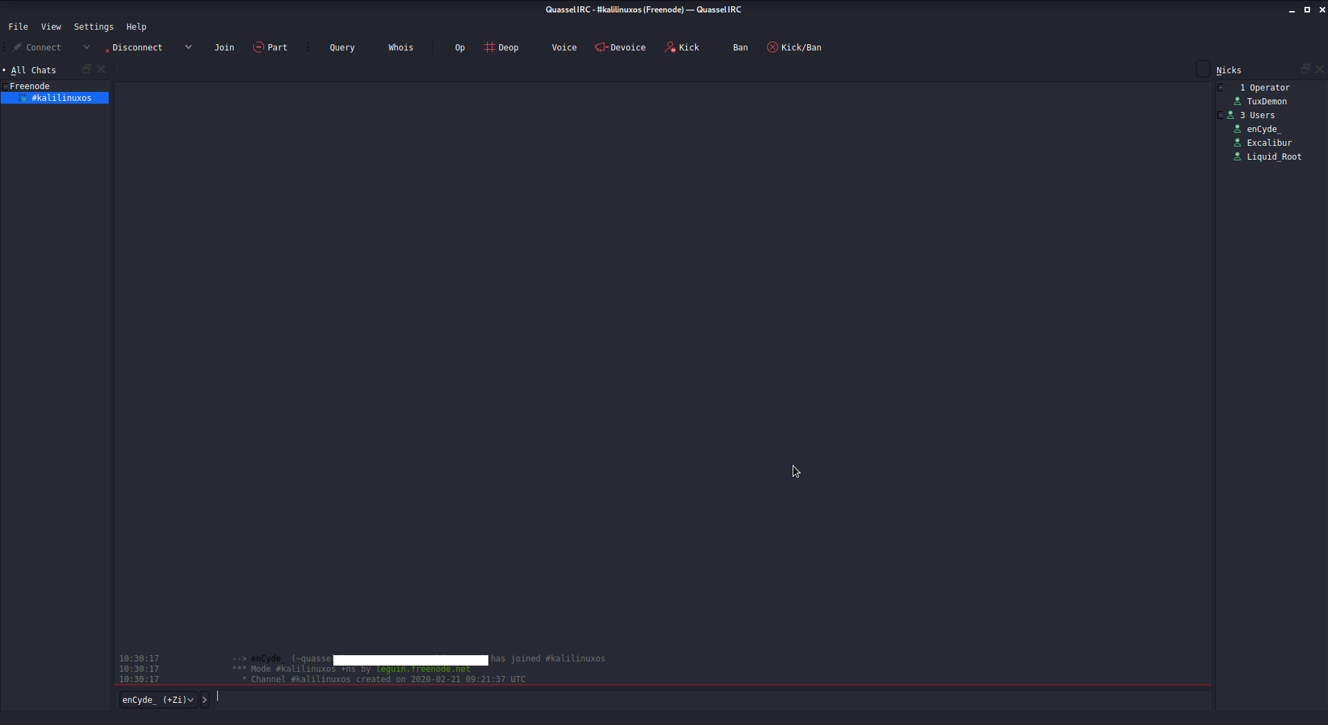Screen dimensions: 1328x725
Task: Open the File menu
Action: pyautogui.click(x=18, y=27)
